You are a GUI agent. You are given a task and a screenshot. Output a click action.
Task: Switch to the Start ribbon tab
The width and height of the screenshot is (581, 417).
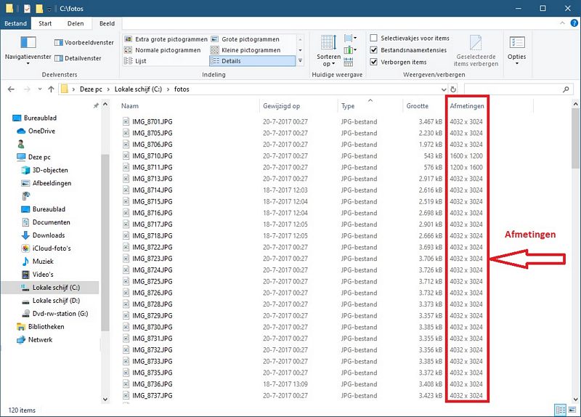(45, 23)
